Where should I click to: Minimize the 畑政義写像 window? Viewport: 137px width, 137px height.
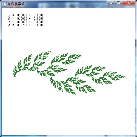[111, 3]
